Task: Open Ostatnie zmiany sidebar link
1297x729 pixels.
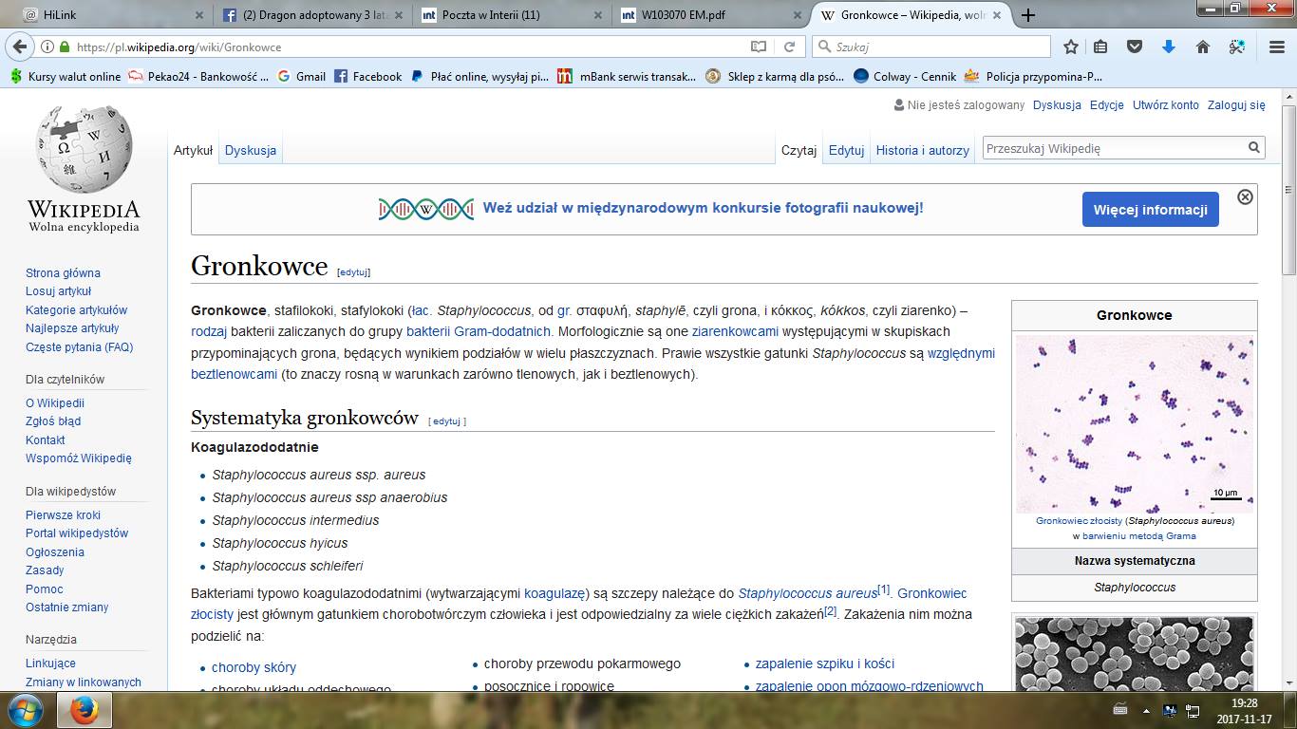Action: coord(67,607)
